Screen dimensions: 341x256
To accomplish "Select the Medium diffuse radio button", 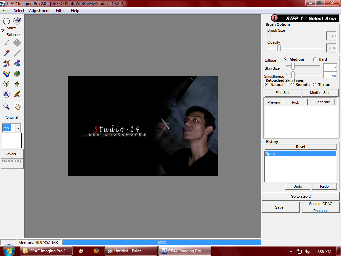I will point(285,59).
